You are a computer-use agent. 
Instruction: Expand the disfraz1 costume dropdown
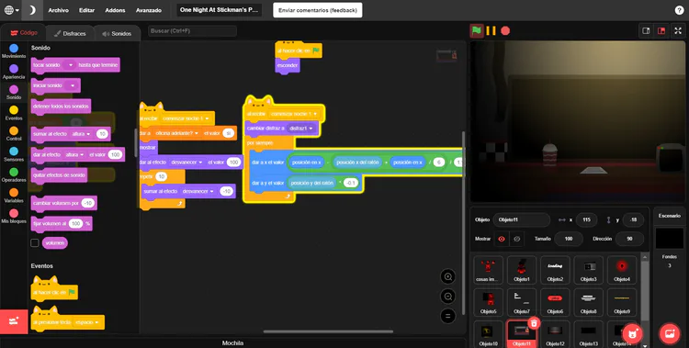pyautogui.click(x=311, y=129)
